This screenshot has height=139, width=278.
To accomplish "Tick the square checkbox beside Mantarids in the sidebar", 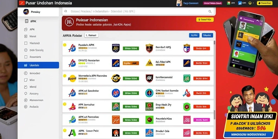I will [x=26, y=43].
